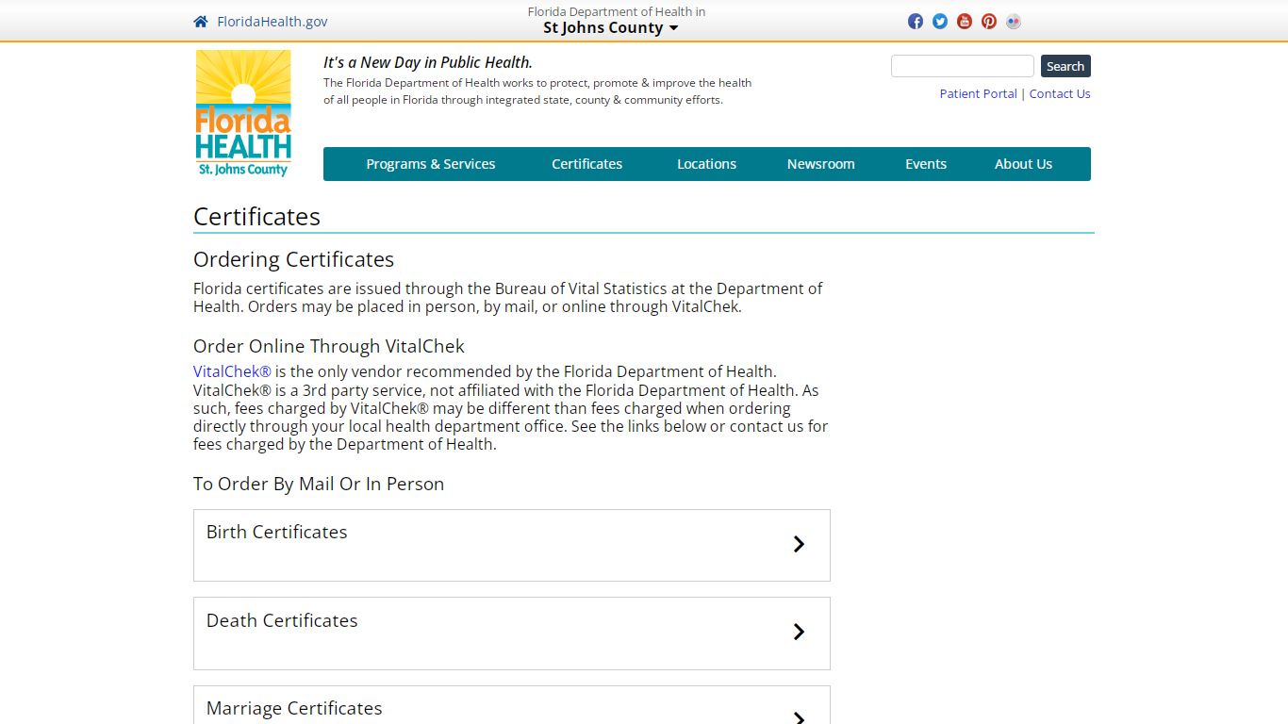Expand the Marriage Certificates panel chevron
This screenshot has height=724, width=1288.
pos(799,717)
